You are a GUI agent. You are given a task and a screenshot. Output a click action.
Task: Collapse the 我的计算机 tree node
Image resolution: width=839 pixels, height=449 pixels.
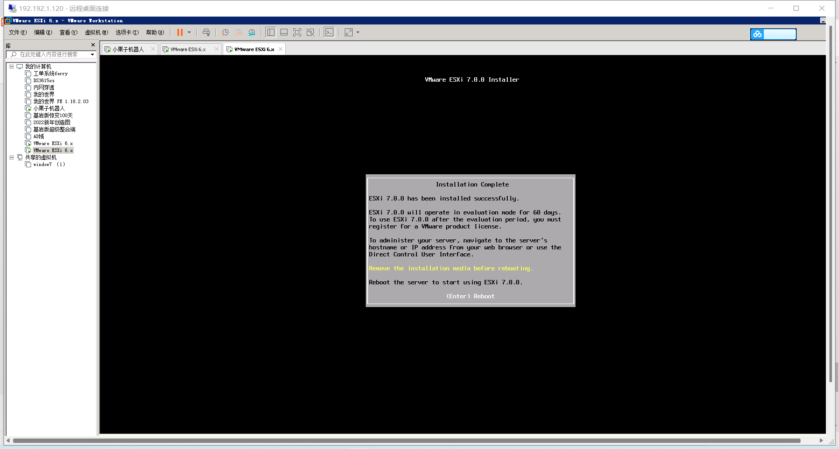pos(12,67)
